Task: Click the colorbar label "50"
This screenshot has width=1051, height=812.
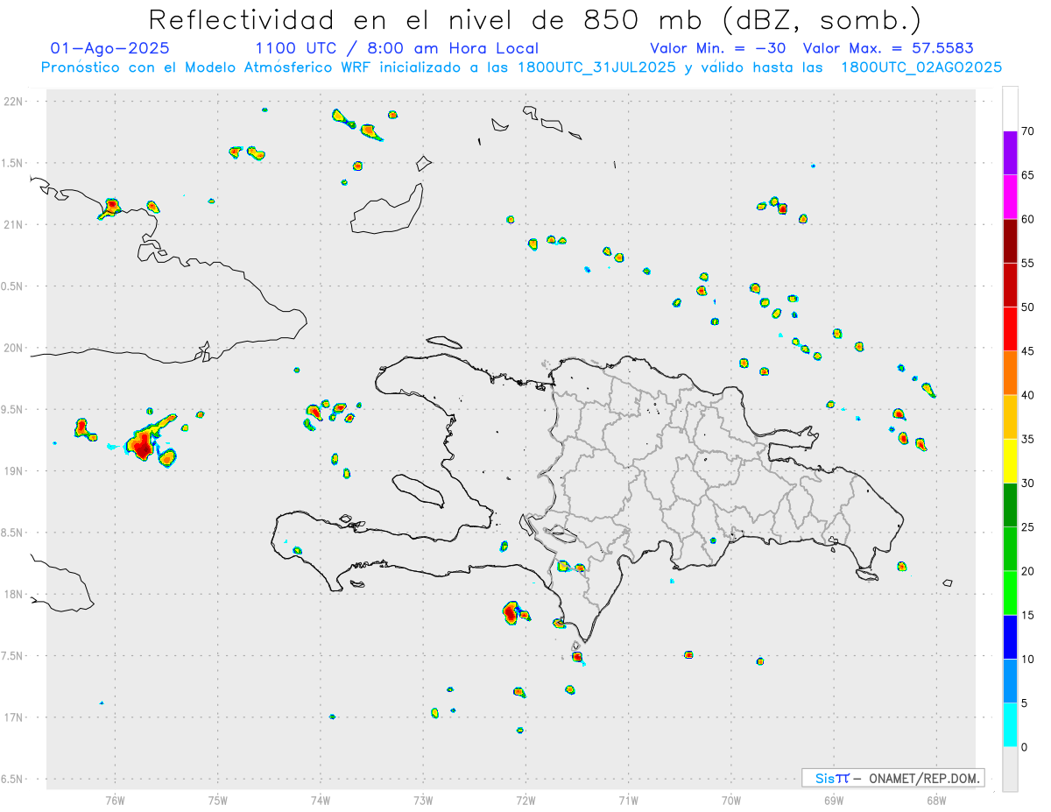Action: [x=1028, y=307]
